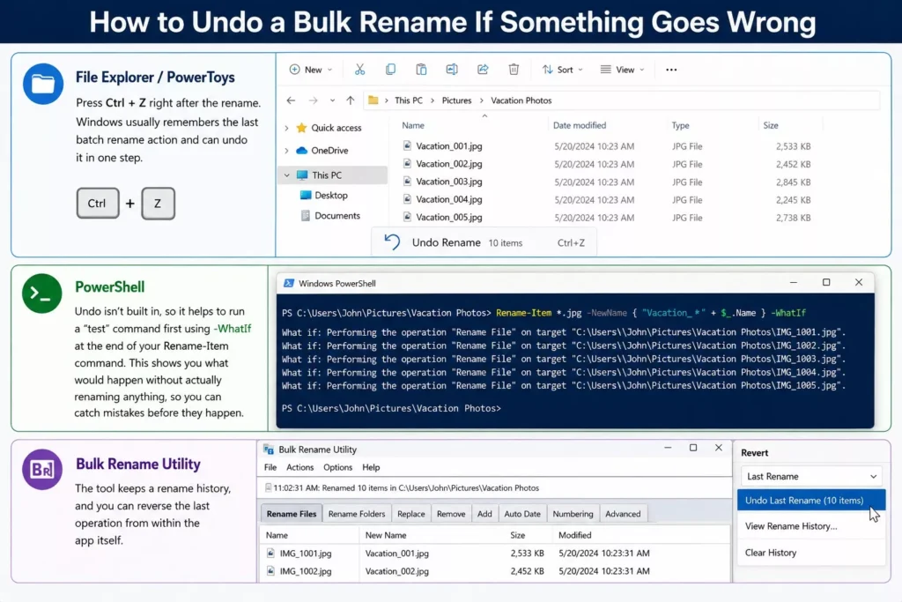902x602 pixels.
Task: Go forward with the right arrow
Action: coord(313,100)
